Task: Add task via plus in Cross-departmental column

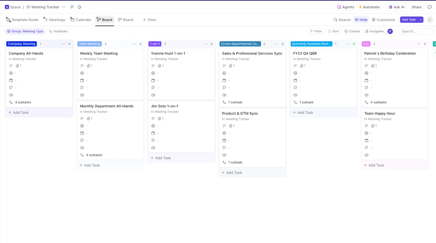Action: pyautogui.click(x=283, y=44)
